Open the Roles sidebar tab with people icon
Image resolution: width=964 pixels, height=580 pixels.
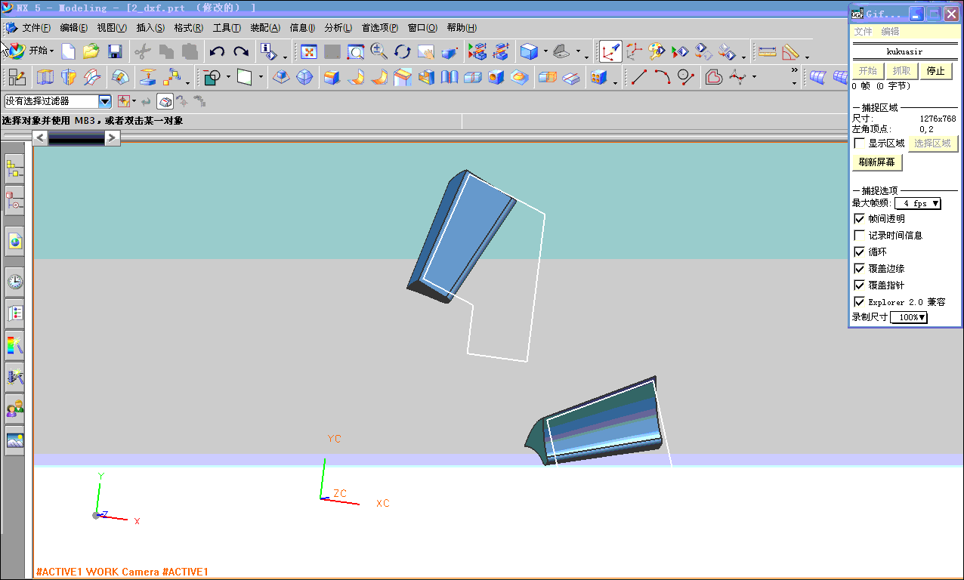point(15,409)
